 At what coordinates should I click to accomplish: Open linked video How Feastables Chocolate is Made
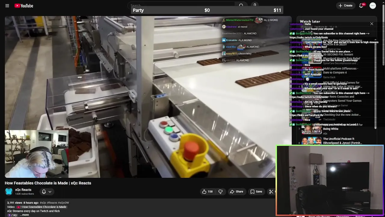[x=42, y=207]
